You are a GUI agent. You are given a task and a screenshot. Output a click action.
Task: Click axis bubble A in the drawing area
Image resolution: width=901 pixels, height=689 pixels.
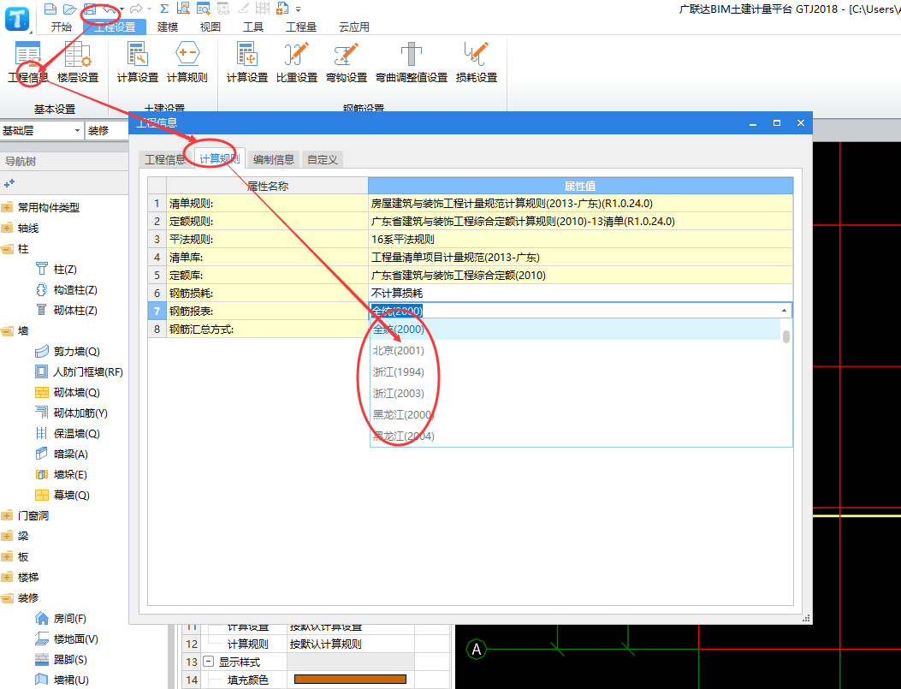(477, 650)
